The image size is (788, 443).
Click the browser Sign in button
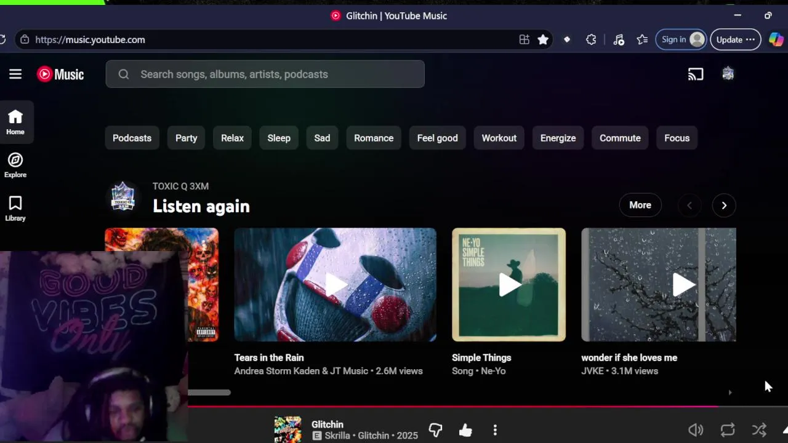(x=681, y=39)
